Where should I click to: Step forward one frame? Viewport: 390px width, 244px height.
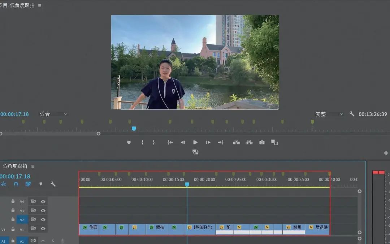(208, 142)
